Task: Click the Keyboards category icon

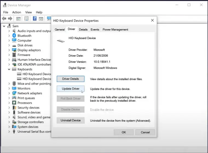Action: [14, 69]
